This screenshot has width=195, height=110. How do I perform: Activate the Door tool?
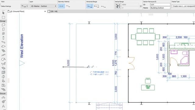point(3,29)
